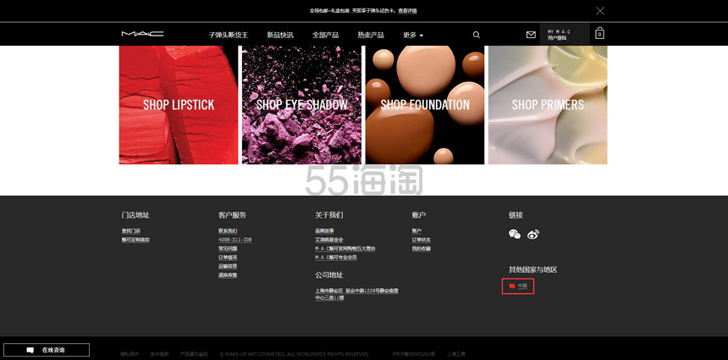Click company address link 上海市静安区
Image resolution: width=728 pixels, height=360 pixels.
[x=356, y=294]
